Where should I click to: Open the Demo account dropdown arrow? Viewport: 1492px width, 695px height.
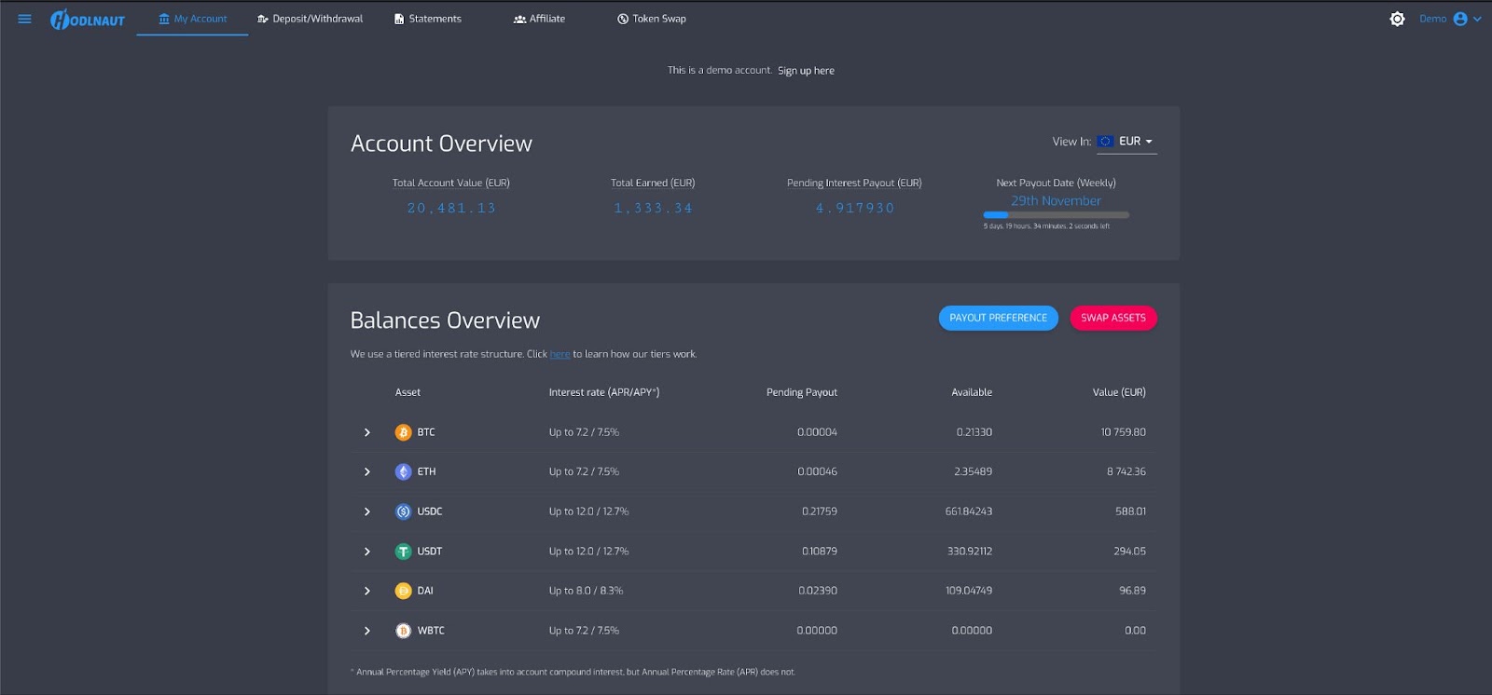[1477, 19]
